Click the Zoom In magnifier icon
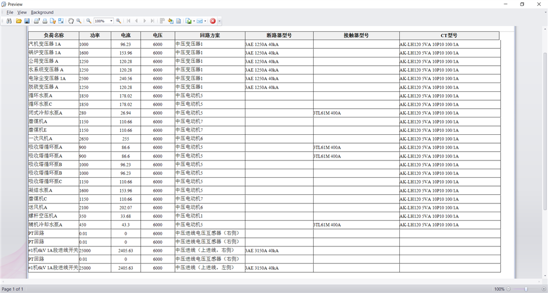This screenshot has height=293, width=548. tap(118, 21)
